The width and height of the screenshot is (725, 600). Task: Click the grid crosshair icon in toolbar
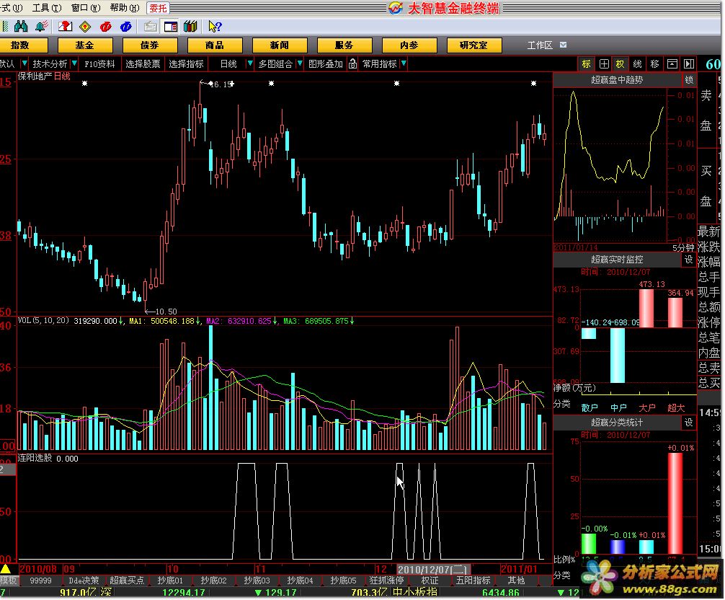pos(604,64)
